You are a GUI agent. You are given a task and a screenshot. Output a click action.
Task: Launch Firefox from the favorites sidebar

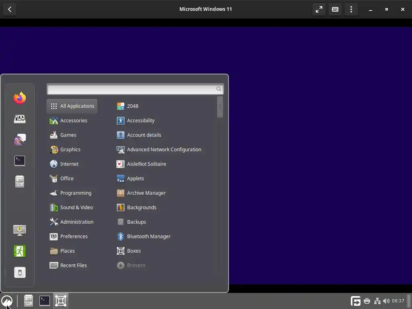point(20,98)
